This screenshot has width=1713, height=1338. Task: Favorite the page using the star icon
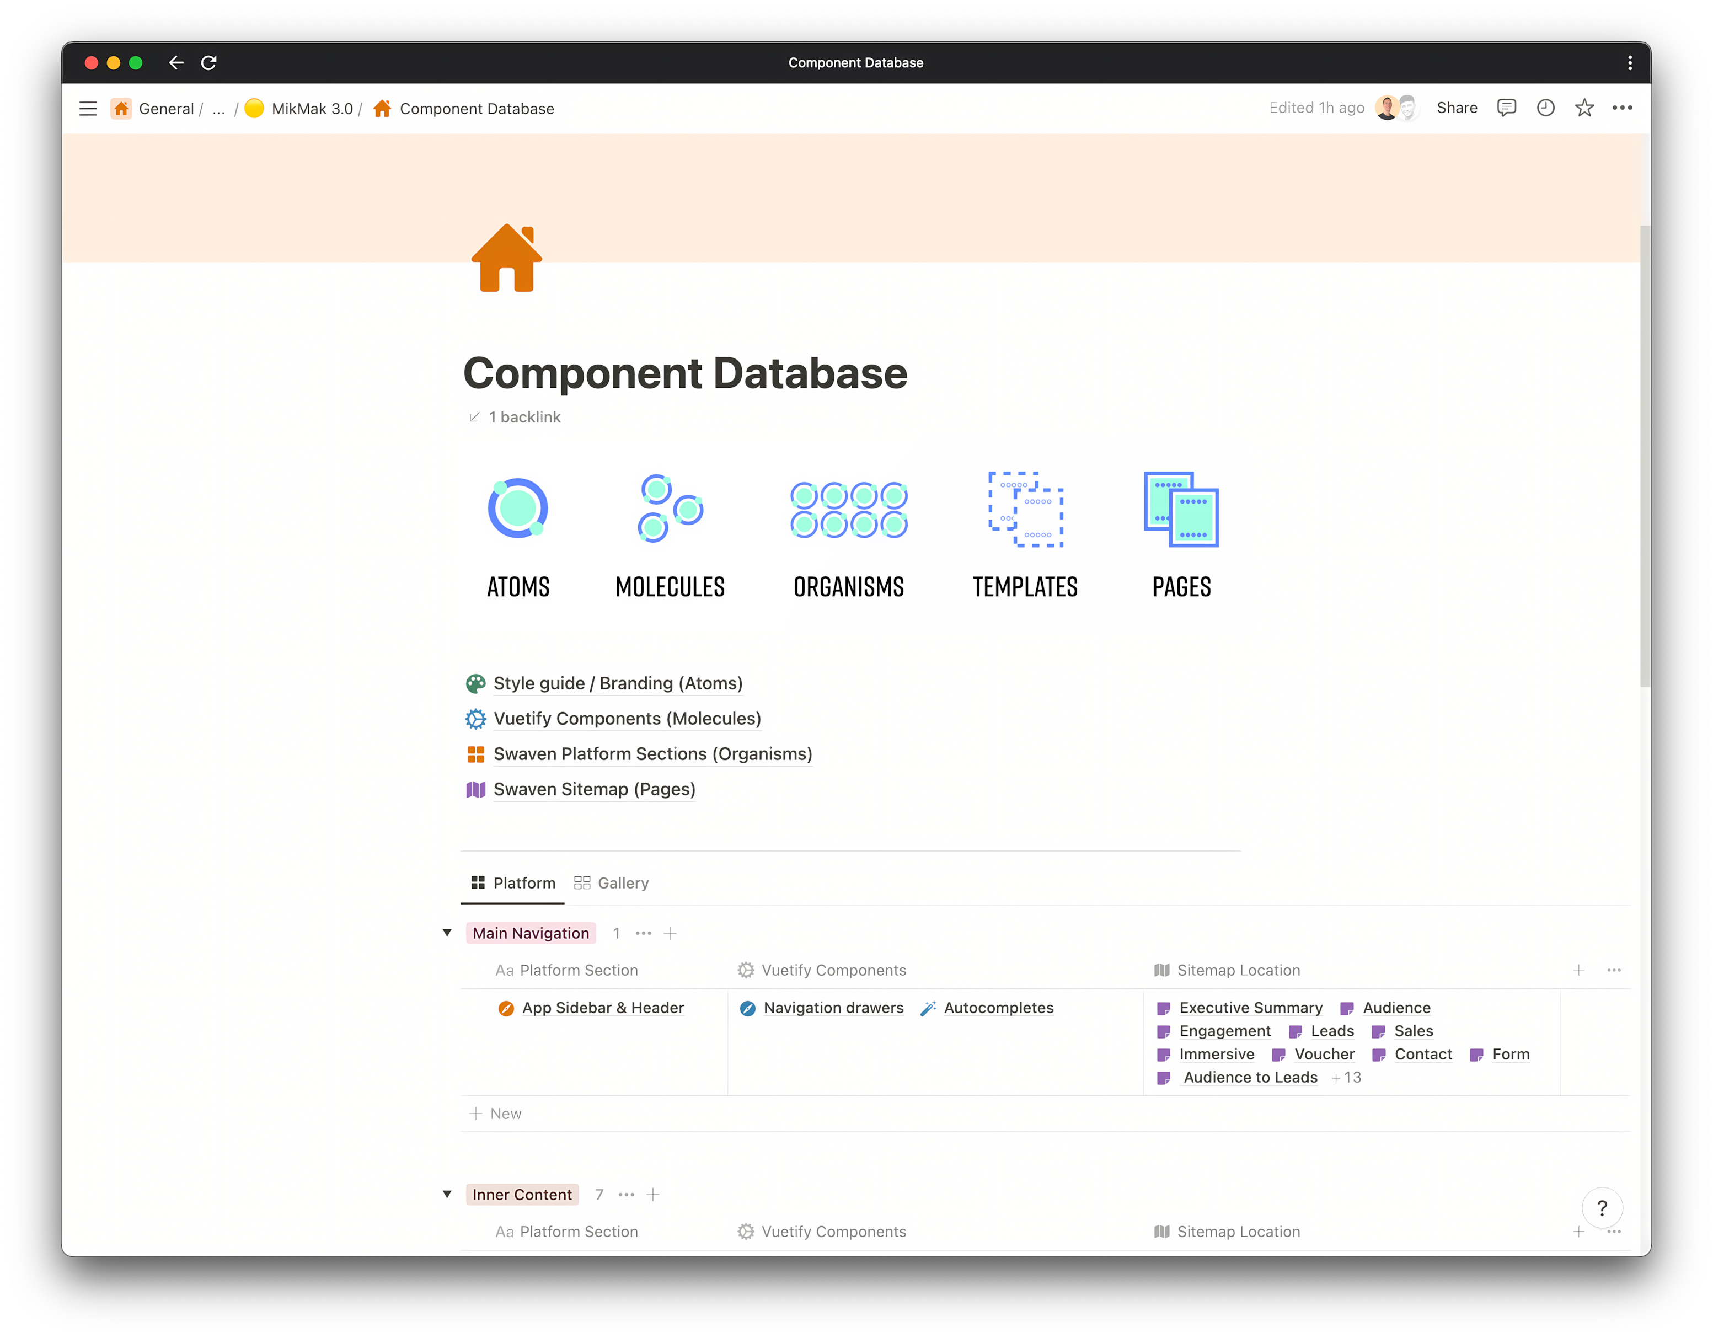1584,108
